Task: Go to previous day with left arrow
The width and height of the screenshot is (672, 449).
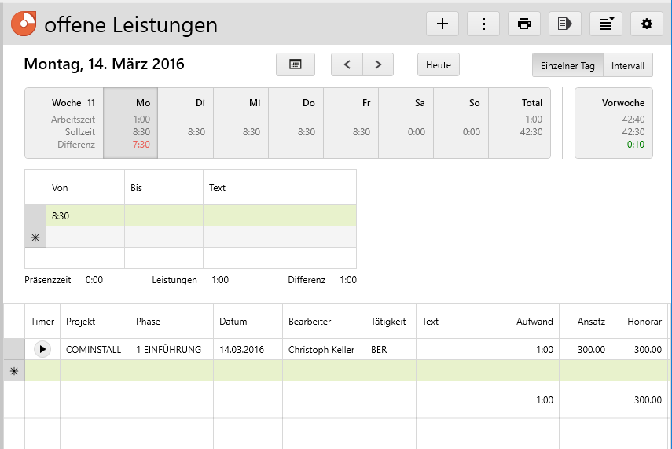Action: coord(347,64)
